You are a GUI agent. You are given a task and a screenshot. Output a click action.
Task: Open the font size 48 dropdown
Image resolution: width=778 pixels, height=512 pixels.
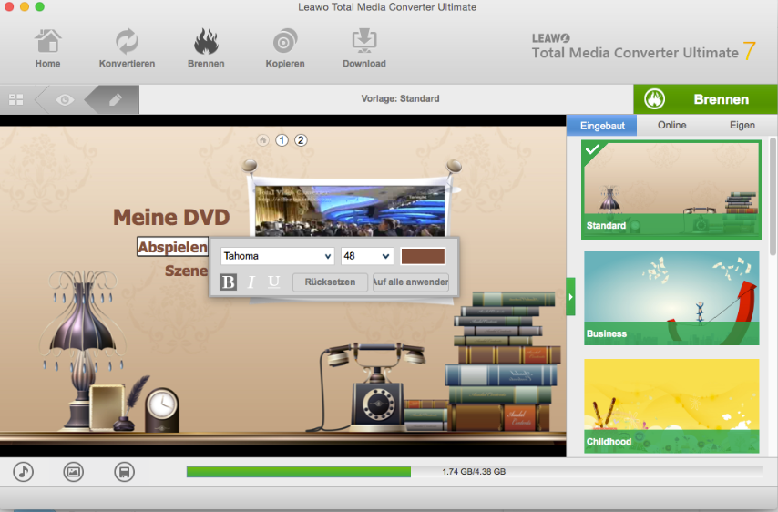367,256
